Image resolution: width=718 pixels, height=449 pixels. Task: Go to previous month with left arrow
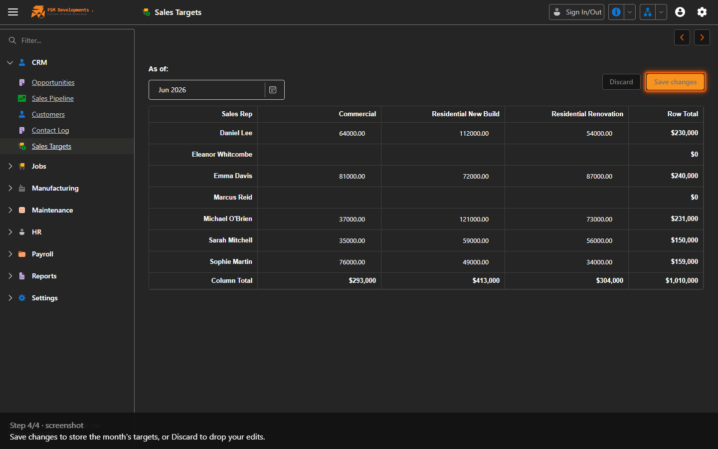click(x=682, y=37)
